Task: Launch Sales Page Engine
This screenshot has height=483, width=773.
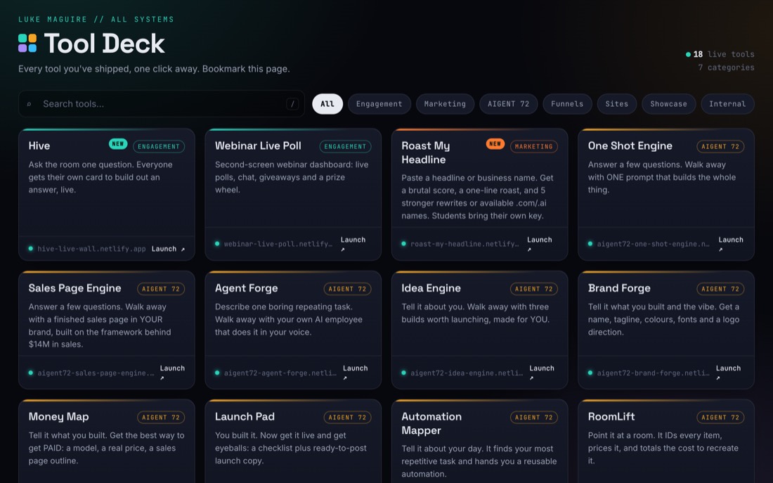Action: tap(172, 373)
